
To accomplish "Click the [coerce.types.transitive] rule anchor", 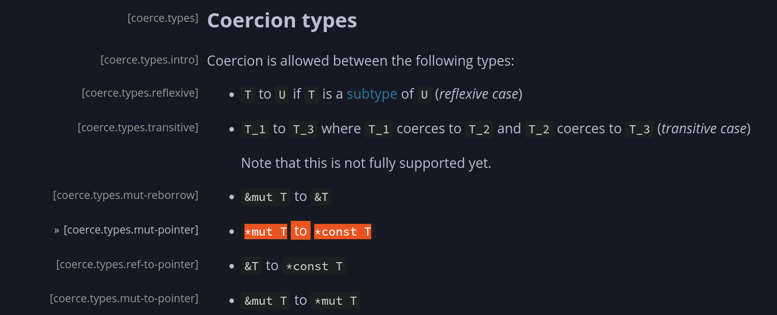I will point(138,127).
